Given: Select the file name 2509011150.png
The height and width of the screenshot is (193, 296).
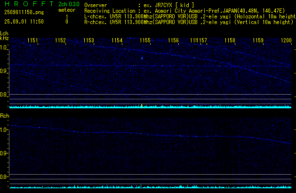Looking at the screenshot, I should (24, 12).
